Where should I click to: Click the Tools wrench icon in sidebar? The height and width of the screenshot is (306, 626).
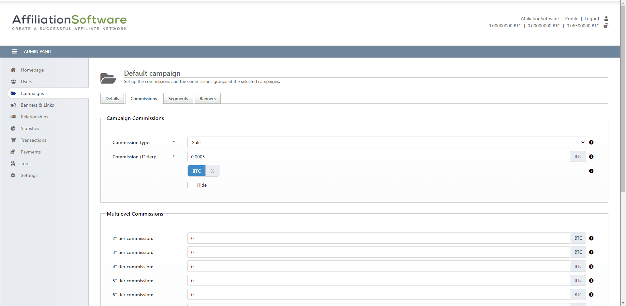click(x=13, y=164)
